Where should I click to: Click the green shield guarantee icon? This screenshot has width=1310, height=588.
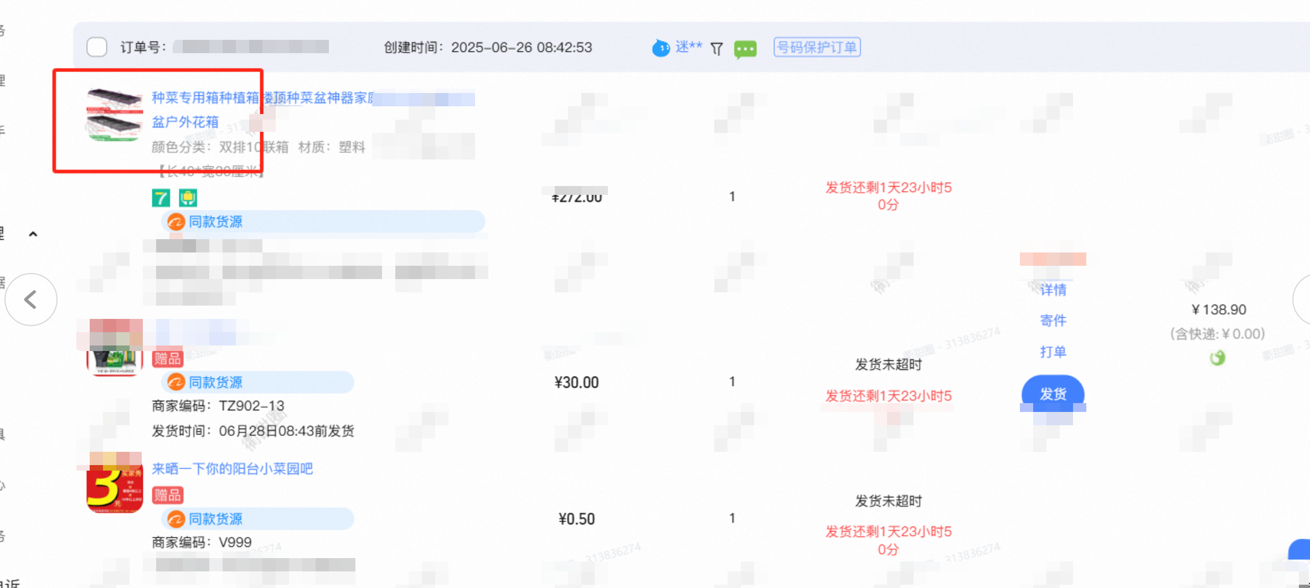(188, 198)
